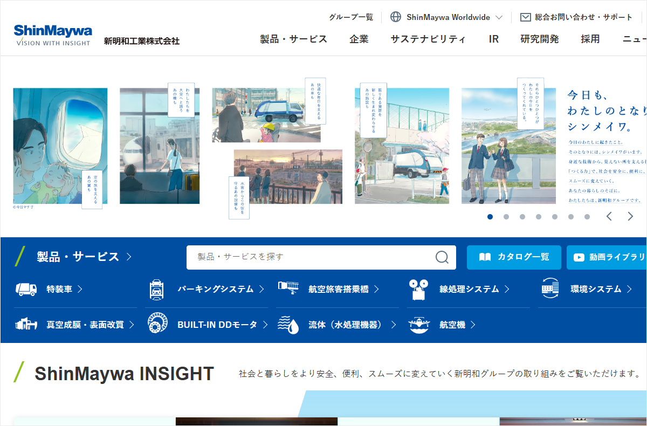
Task: Click the building icon for 環境システム
Action: coord(550,288)
